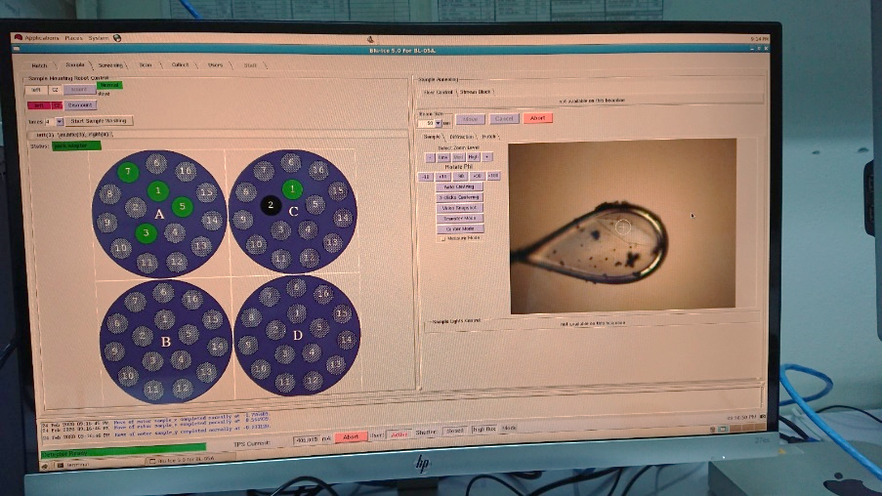Open the Applications menu
The width and height of the screenshot is (882, 496).
tap(41, 38)
